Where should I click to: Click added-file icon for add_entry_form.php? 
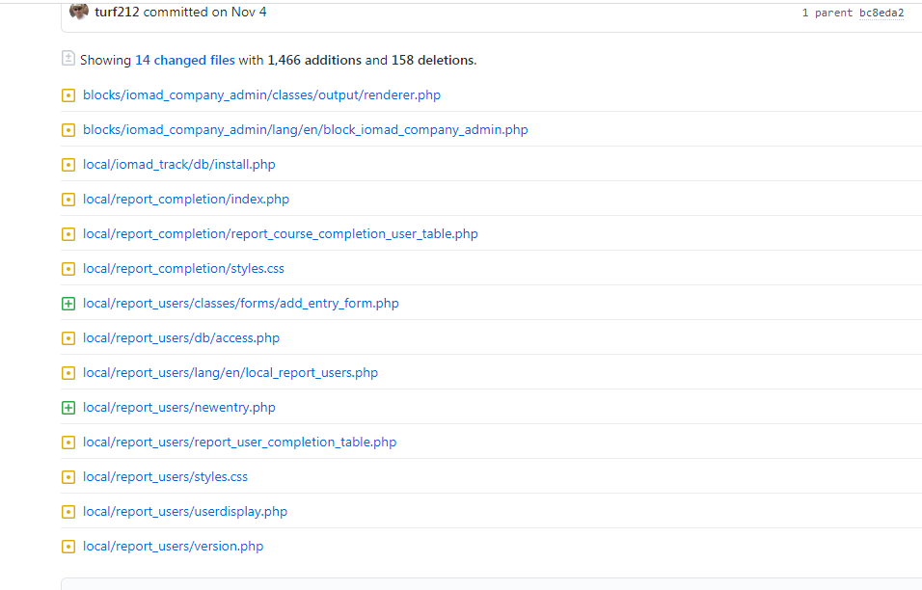(68, 304)
